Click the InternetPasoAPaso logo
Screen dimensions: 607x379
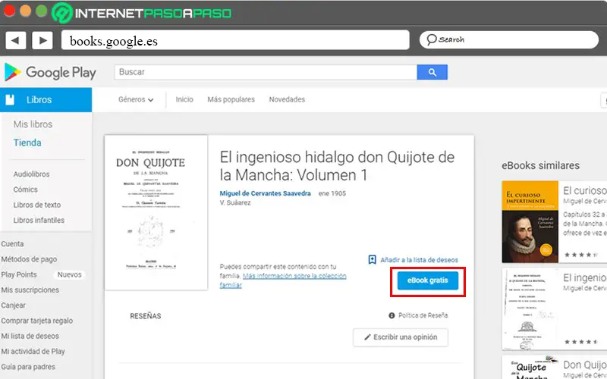142,13
